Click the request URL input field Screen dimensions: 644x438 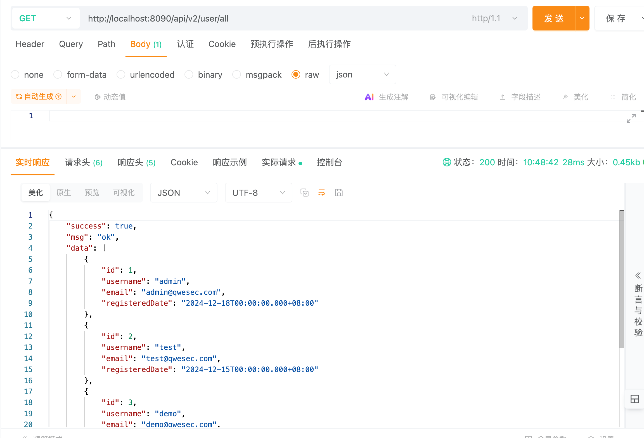(x=274, y=18)
